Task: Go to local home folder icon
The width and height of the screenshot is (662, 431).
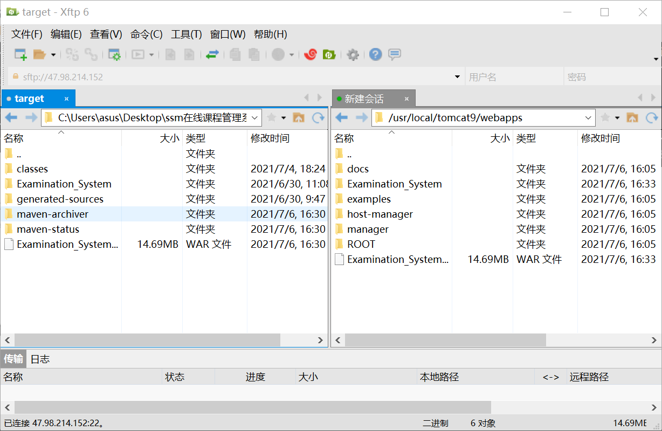Action: pyautogui.click(x=299, y=117)
